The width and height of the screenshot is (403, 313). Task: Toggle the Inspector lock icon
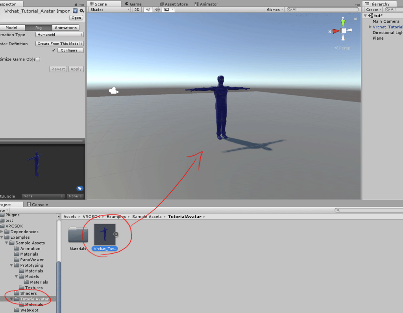pos(76,4)
